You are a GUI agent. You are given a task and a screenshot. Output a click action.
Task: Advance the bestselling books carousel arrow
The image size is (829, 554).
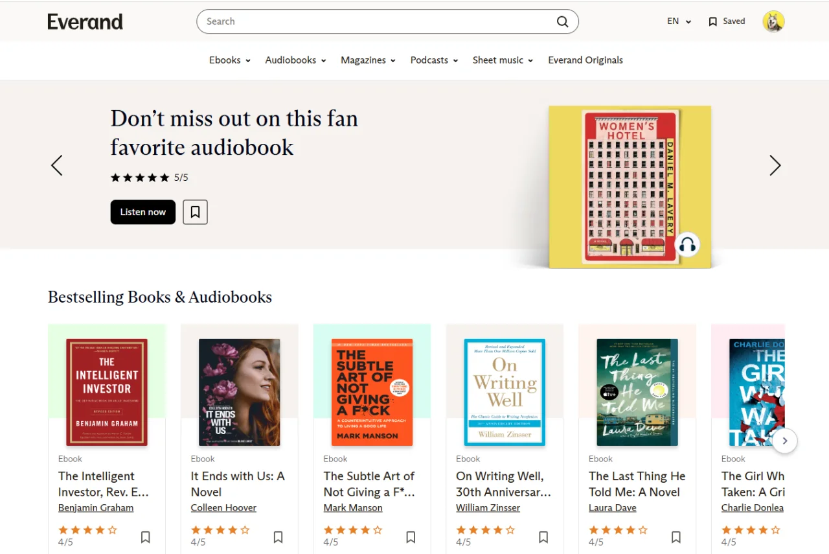click(784, 441)
